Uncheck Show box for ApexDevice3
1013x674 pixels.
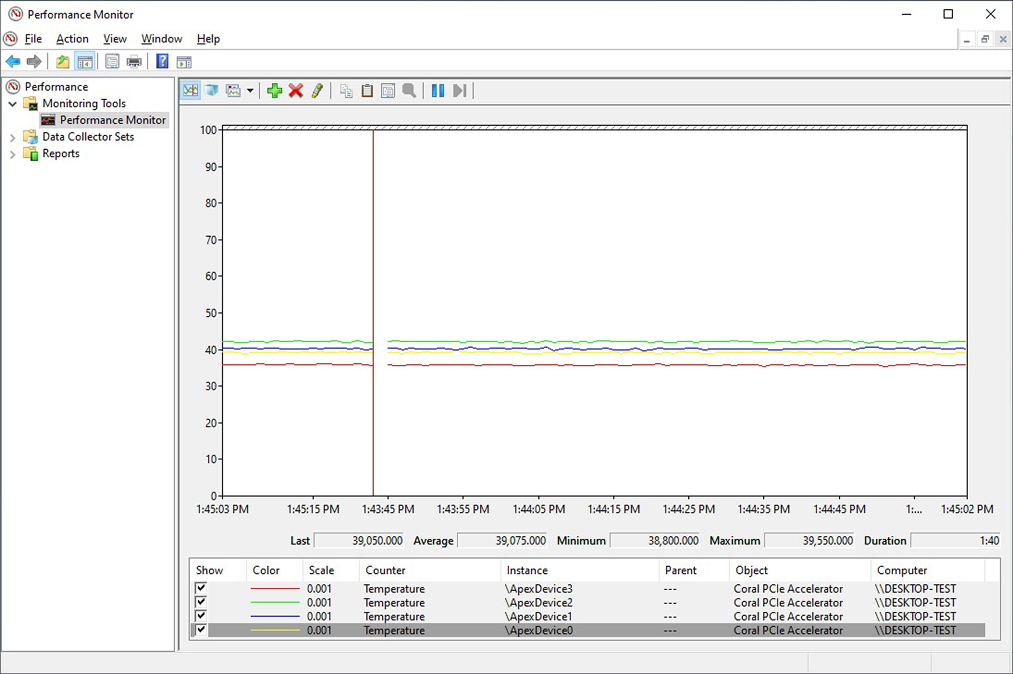[201, 588]
